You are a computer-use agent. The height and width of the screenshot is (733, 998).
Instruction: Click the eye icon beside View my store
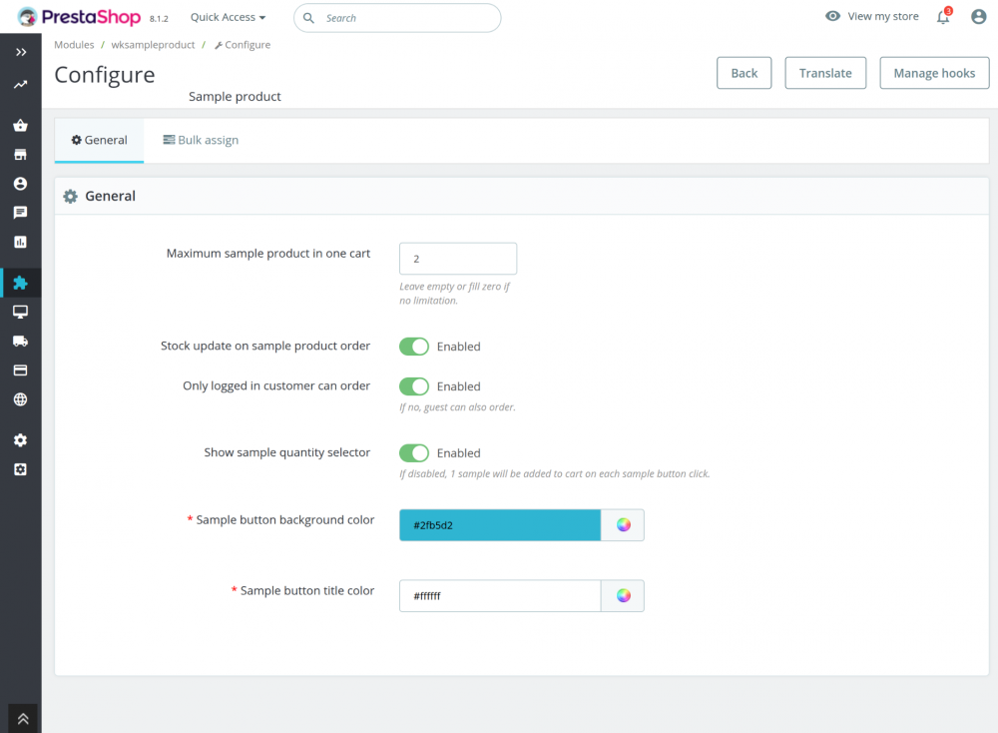point(832,16)
